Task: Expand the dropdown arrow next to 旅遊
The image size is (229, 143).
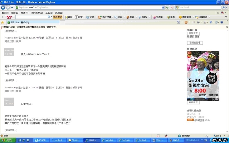Action: click(x=96, y=17)
